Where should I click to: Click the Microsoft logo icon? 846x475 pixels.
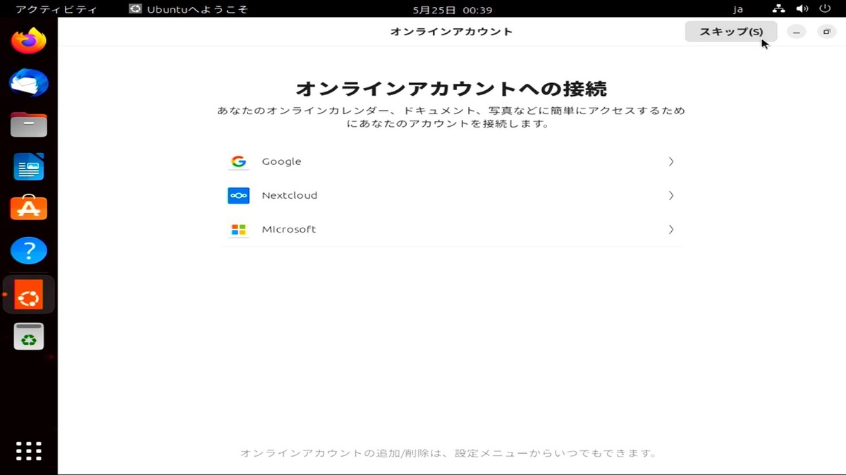[238, 230]
